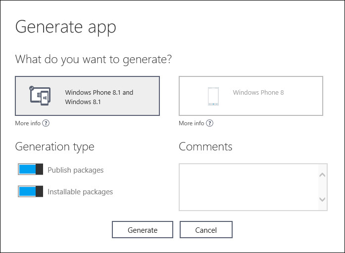
Task: Select Windows Phone 8.1 and Windows 8.1 option
Action: click(x=87, y=96)
